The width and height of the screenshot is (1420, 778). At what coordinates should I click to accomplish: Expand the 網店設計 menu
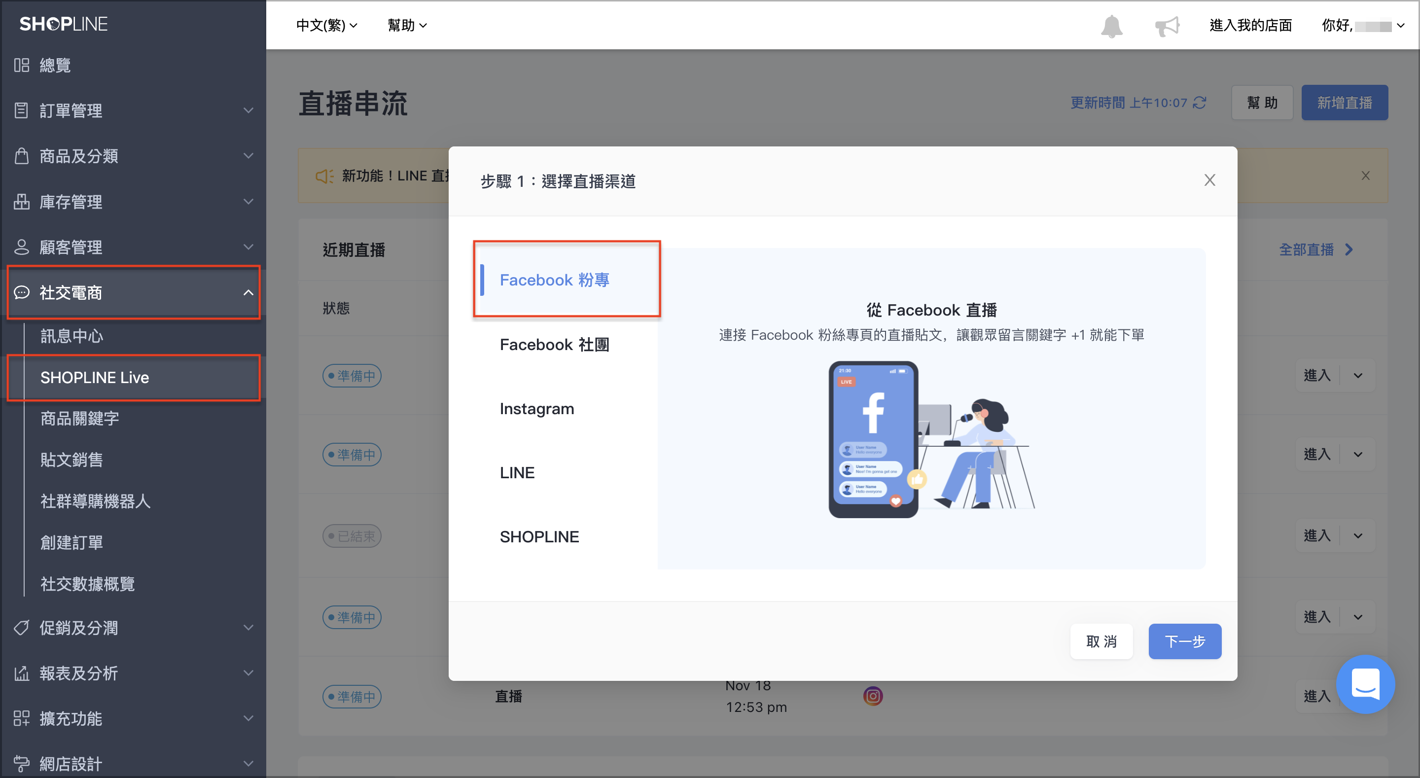click(248, 764)
